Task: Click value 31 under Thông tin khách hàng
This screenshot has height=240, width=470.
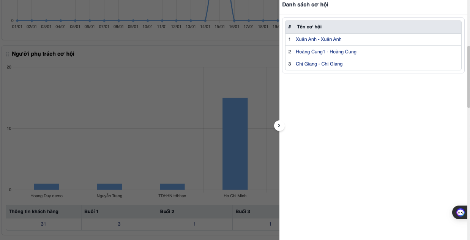Action: click(43, 224)
